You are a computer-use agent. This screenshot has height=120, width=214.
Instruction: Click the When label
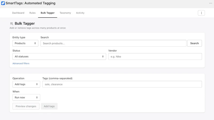16,91
